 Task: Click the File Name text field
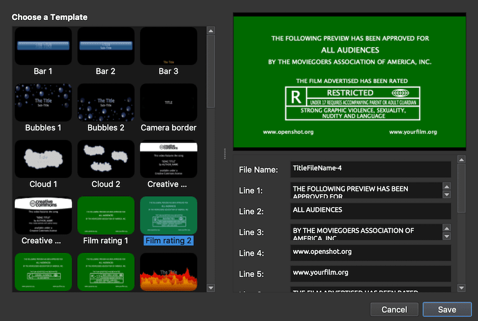370,169
